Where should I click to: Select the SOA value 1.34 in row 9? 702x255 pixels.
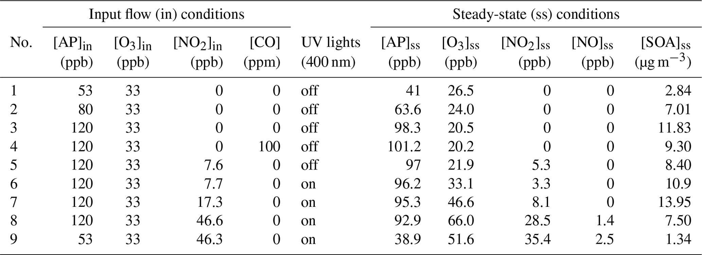(678, 239)
